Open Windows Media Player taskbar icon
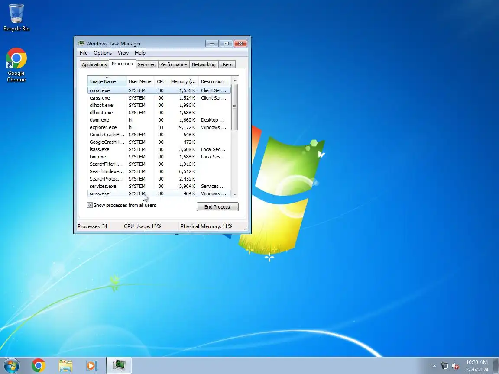Screen dimensions: 499x374 (92, 365)
